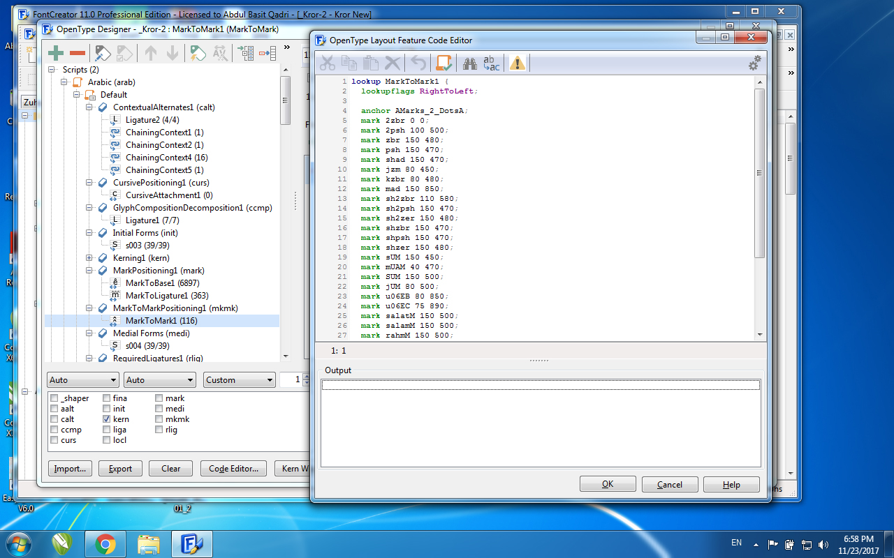Uncheck the kern feature checkbox
The height and width of the screenshot is (558, 894).
click(107, 419)
